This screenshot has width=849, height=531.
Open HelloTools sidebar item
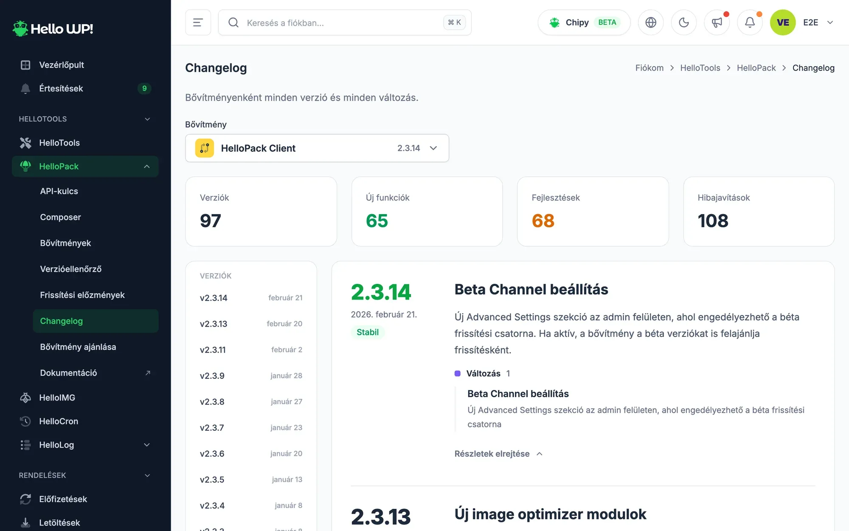tap(85, 143)
